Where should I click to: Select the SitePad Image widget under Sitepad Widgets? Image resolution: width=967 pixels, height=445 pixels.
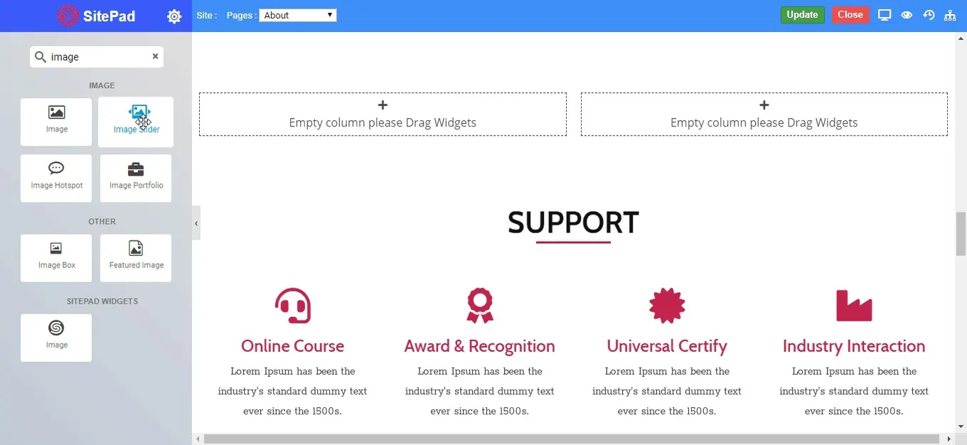pyautogui.click(x=56, y=337)
